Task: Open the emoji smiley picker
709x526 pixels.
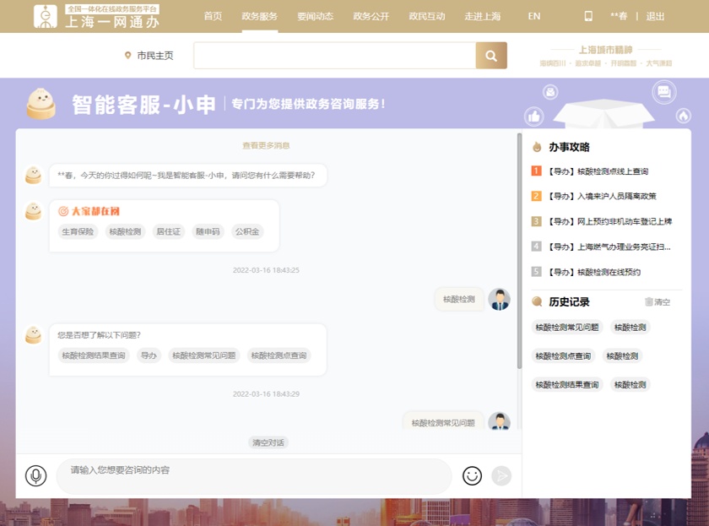Action: (472, 475)
